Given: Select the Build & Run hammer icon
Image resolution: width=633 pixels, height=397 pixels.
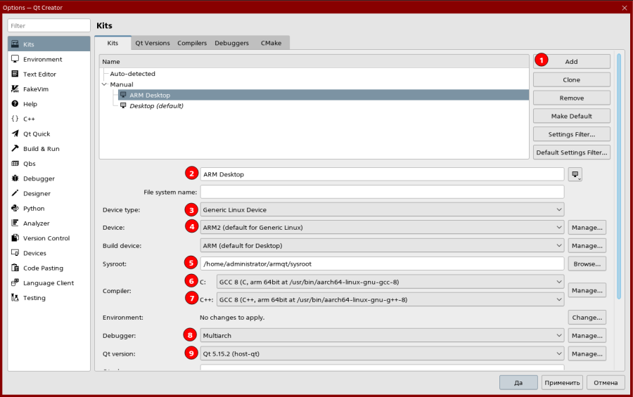Looking at the screenshot, I should click(15, 149).
